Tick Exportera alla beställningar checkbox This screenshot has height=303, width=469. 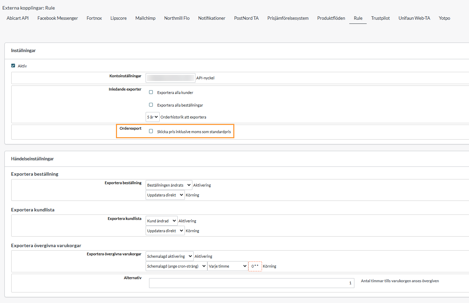(x=151, y=105)
